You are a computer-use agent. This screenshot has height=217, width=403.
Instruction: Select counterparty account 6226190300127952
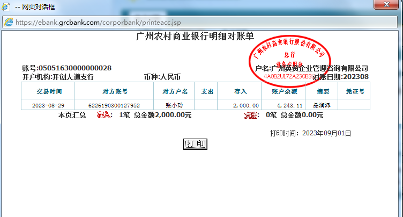coord(114,105)
